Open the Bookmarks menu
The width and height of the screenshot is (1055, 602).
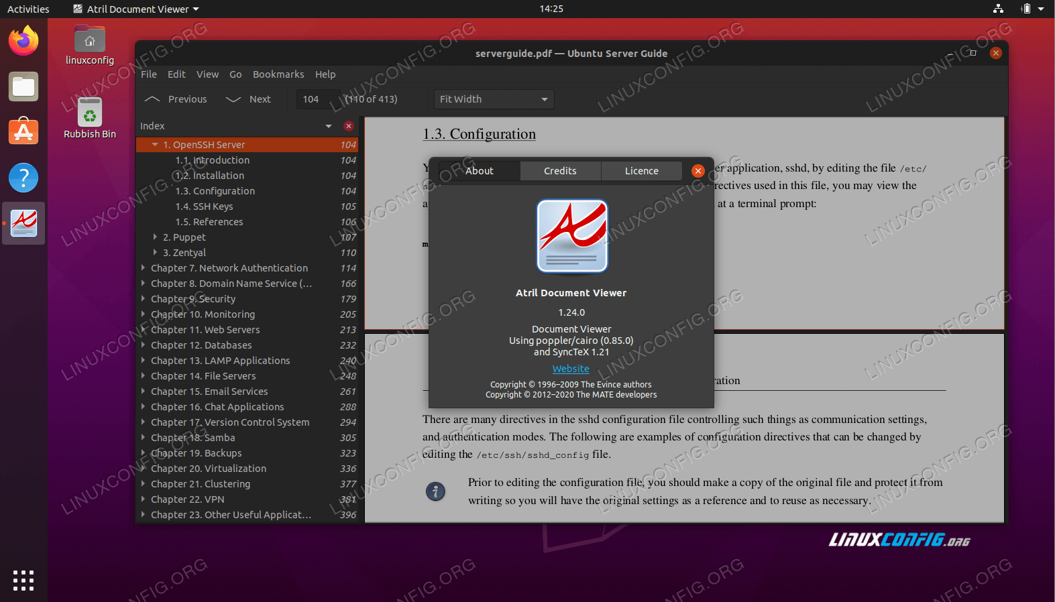coord(278,74)
